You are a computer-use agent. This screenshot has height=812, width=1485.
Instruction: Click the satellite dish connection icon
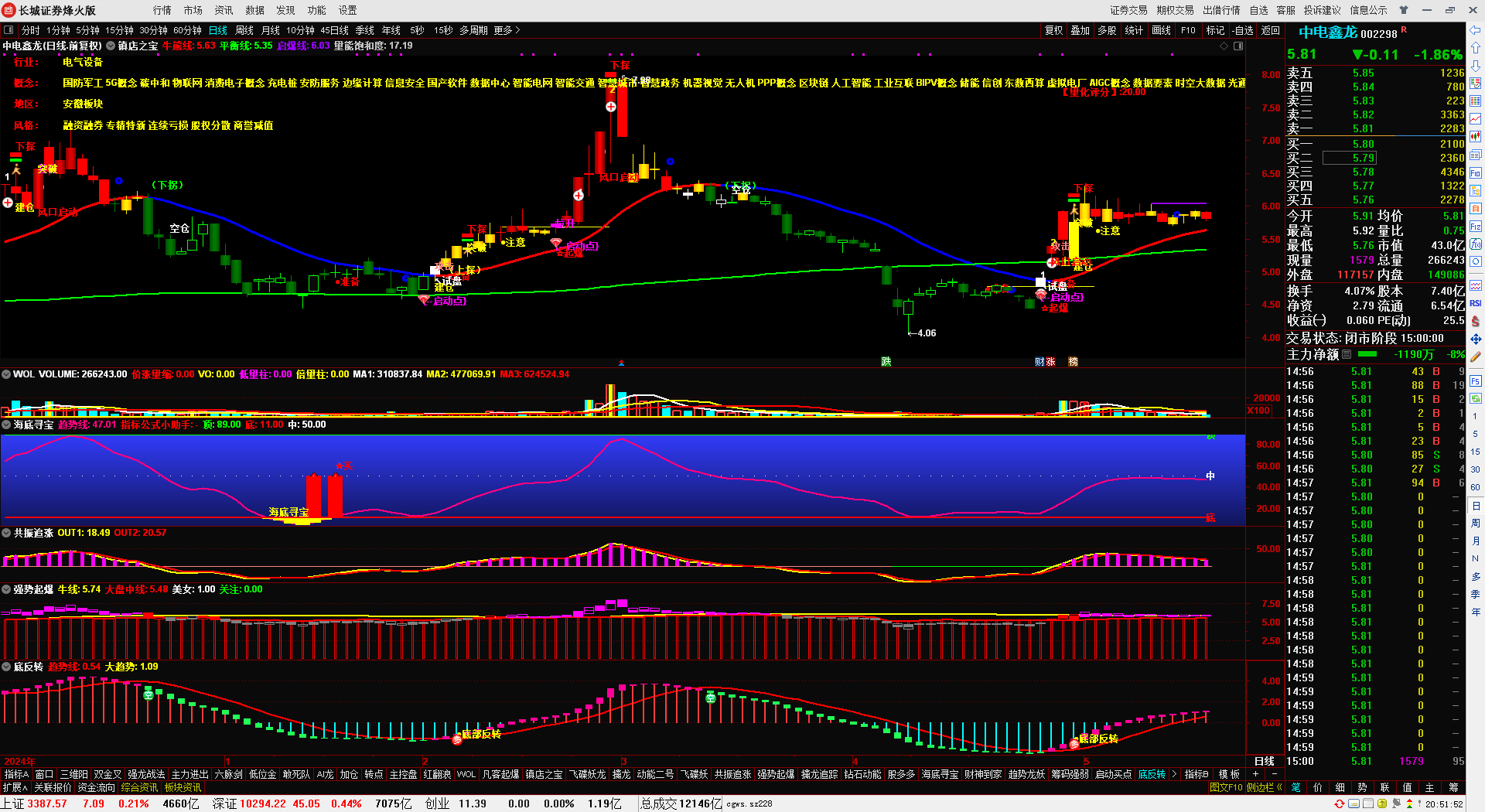pos(1396,803)
